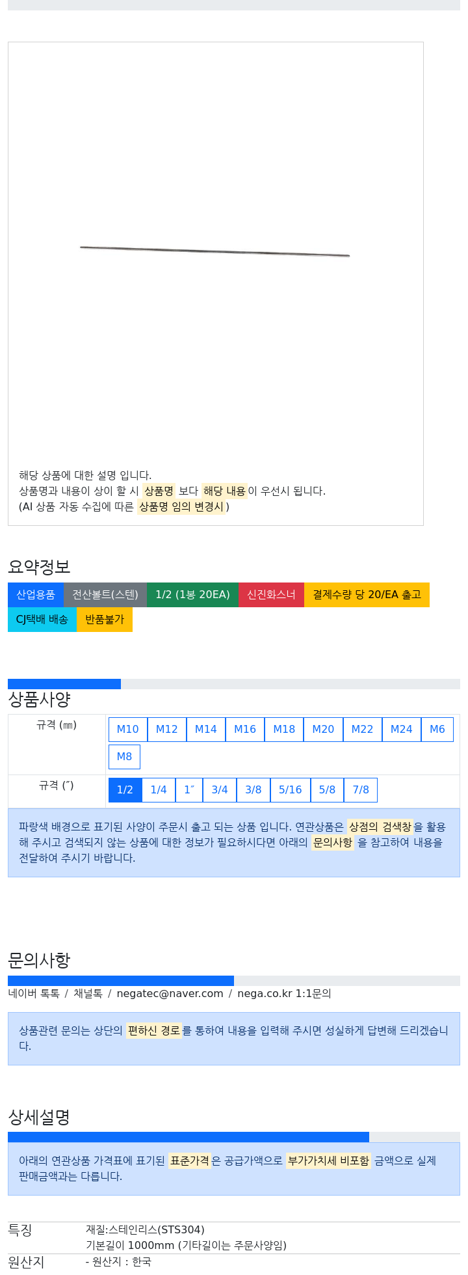Select the M12 size option
Screen dimensions: 468x1275
[x=167, y=730]
